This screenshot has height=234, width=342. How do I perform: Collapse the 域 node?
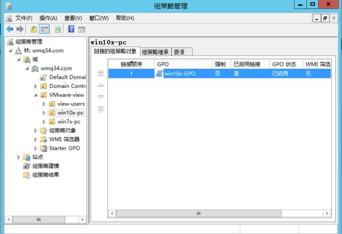pyautogui.click(x=19, y=59)
